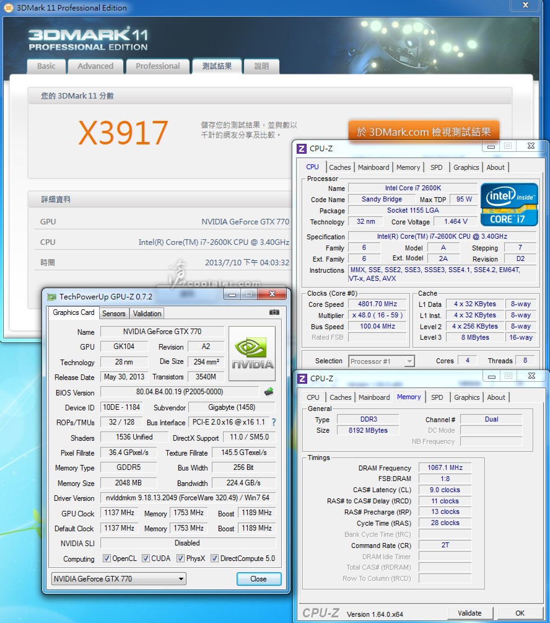Open CPU tab in lower CPU-Z window
The width and height of the screenshot is (550, 623).
click(313, 397)
